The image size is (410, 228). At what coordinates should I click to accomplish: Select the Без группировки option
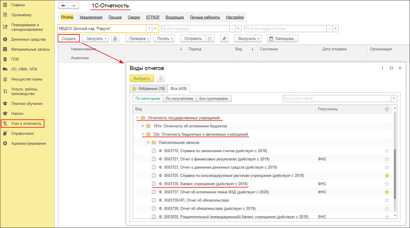214,99
